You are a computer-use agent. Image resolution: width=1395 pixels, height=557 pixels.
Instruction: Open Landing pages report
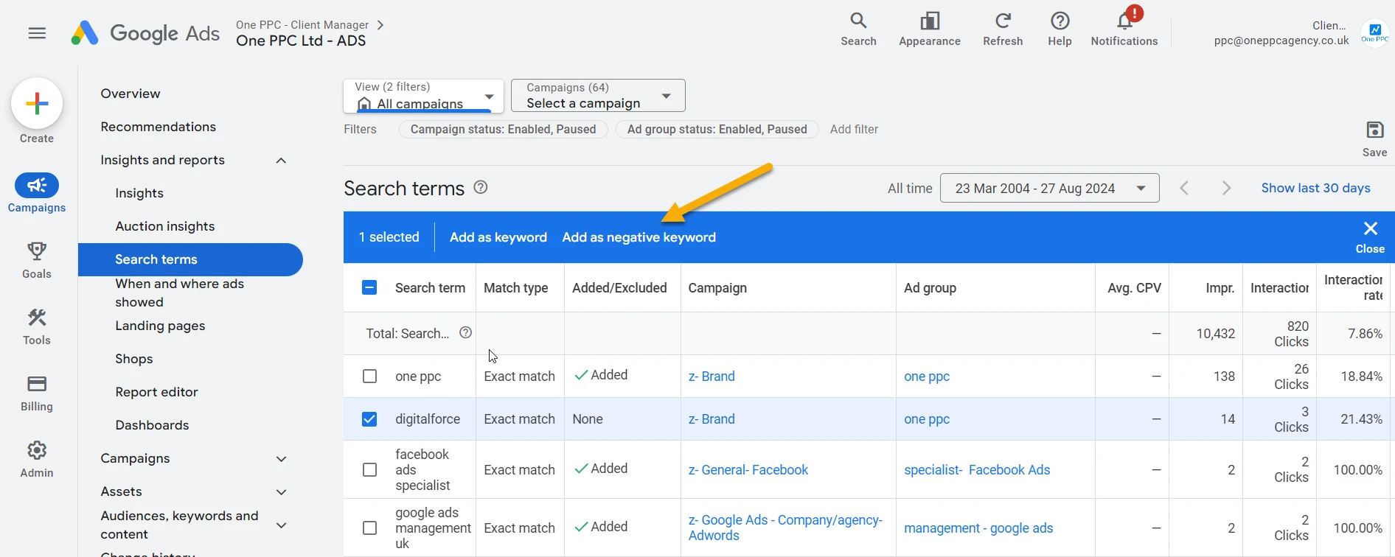tap(160, 326)
